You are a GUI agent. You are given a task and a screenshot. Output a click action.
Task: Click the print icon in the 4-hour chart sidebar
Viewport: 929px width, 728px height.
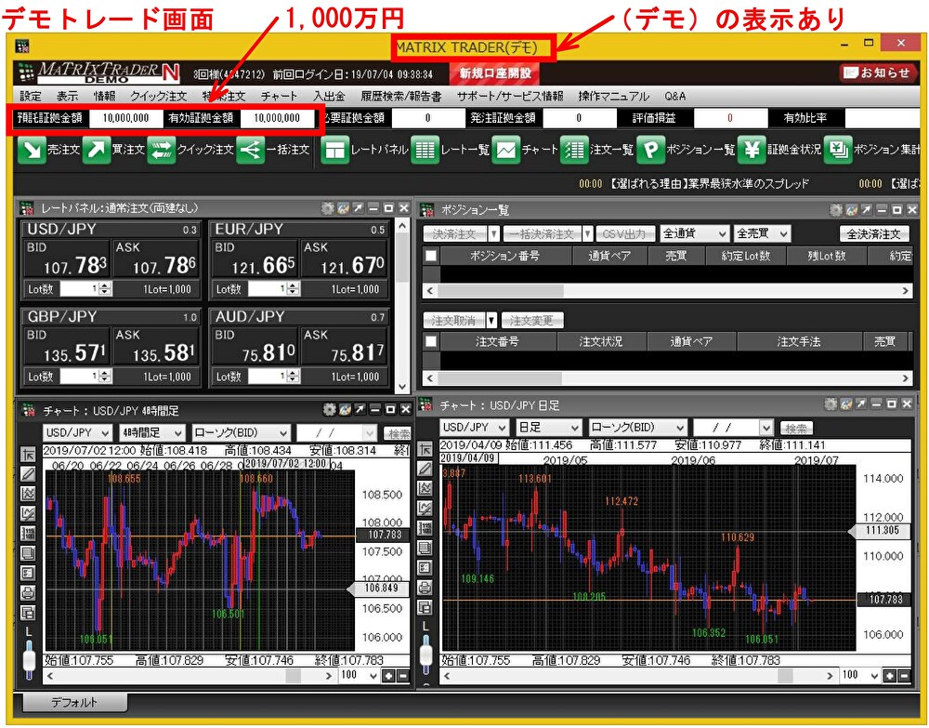tap(28, 592)
